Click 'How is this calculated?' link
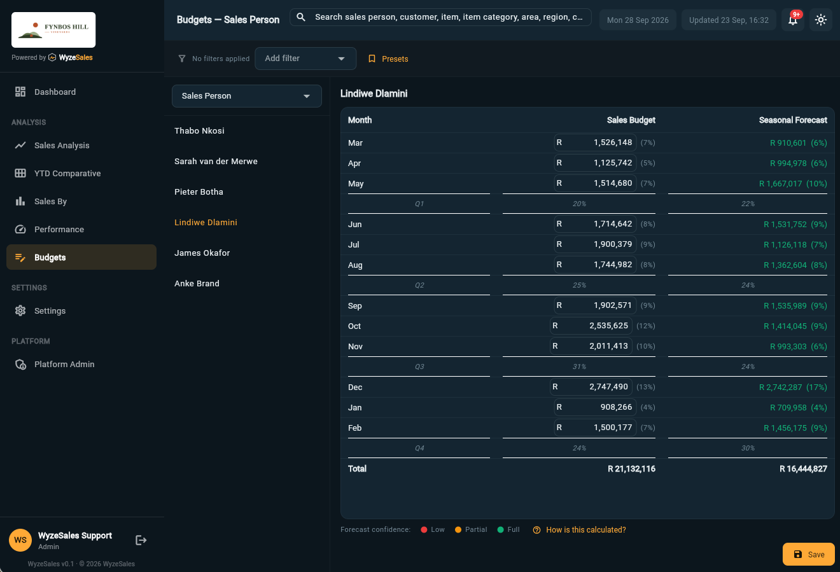This screenshot has width=840, height=572. (585, 530)
